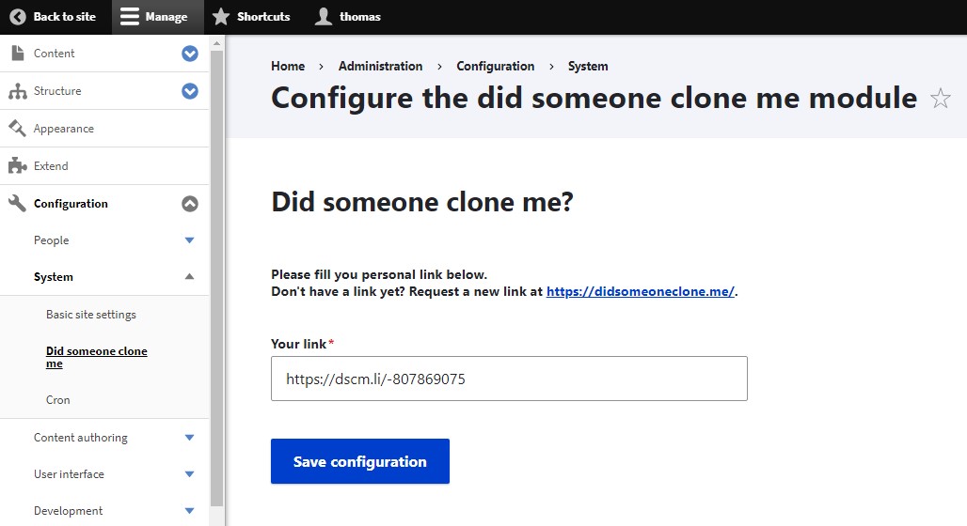Add page to shortcuts with star outline
This screenshot has height=526, width=967.
tap(941, 98)
